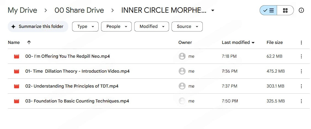The height and width of the screenshot is (129, 311).
Task: Open more actions for Time Dillation Theory video
Action: pyautogui.click(x=301, y=71)
